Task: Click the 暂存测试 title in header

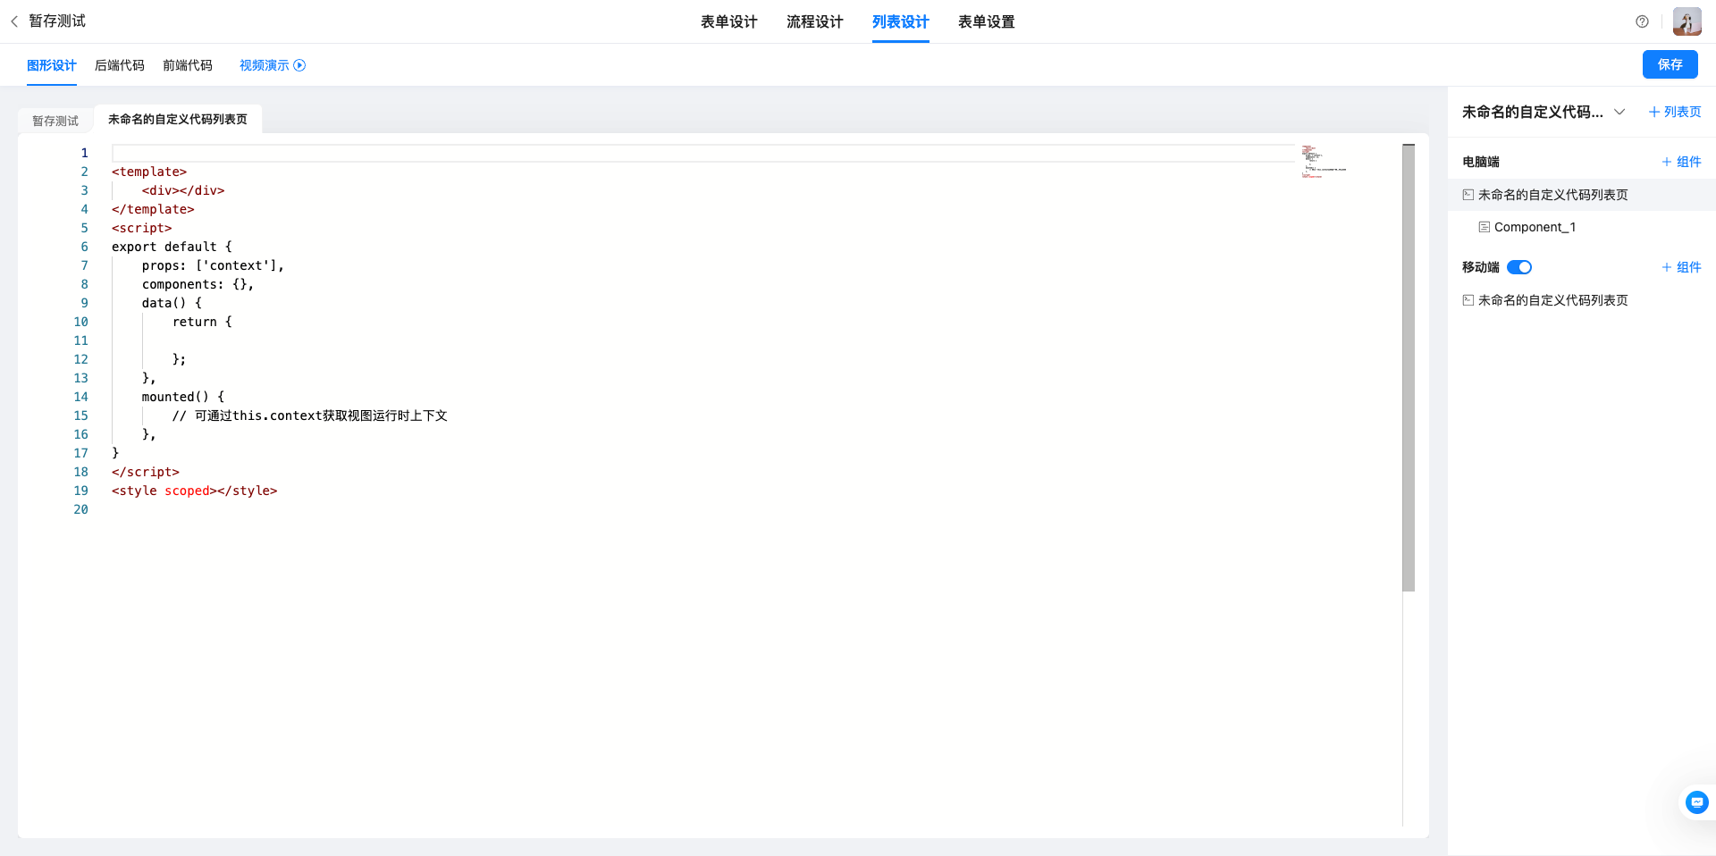Action: (x=57, y=21)
